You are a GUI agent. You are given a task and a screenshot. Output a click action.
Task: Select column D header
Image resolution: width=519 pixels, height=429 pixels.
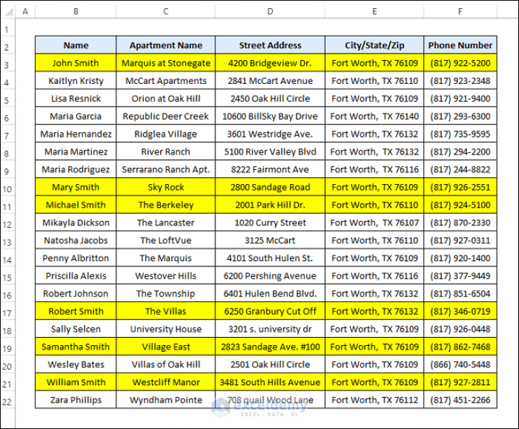[x=270, y=12]
